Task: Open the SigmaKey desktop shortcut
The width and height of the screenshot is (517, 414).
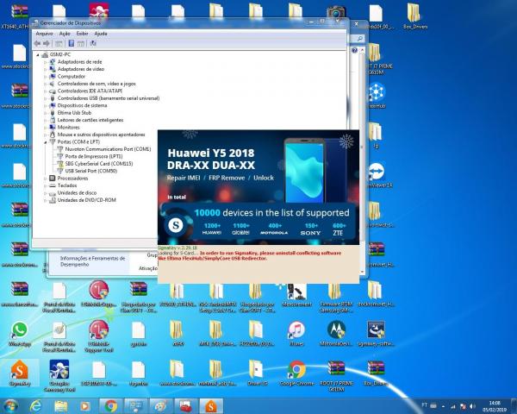Action: coord(20,373)
